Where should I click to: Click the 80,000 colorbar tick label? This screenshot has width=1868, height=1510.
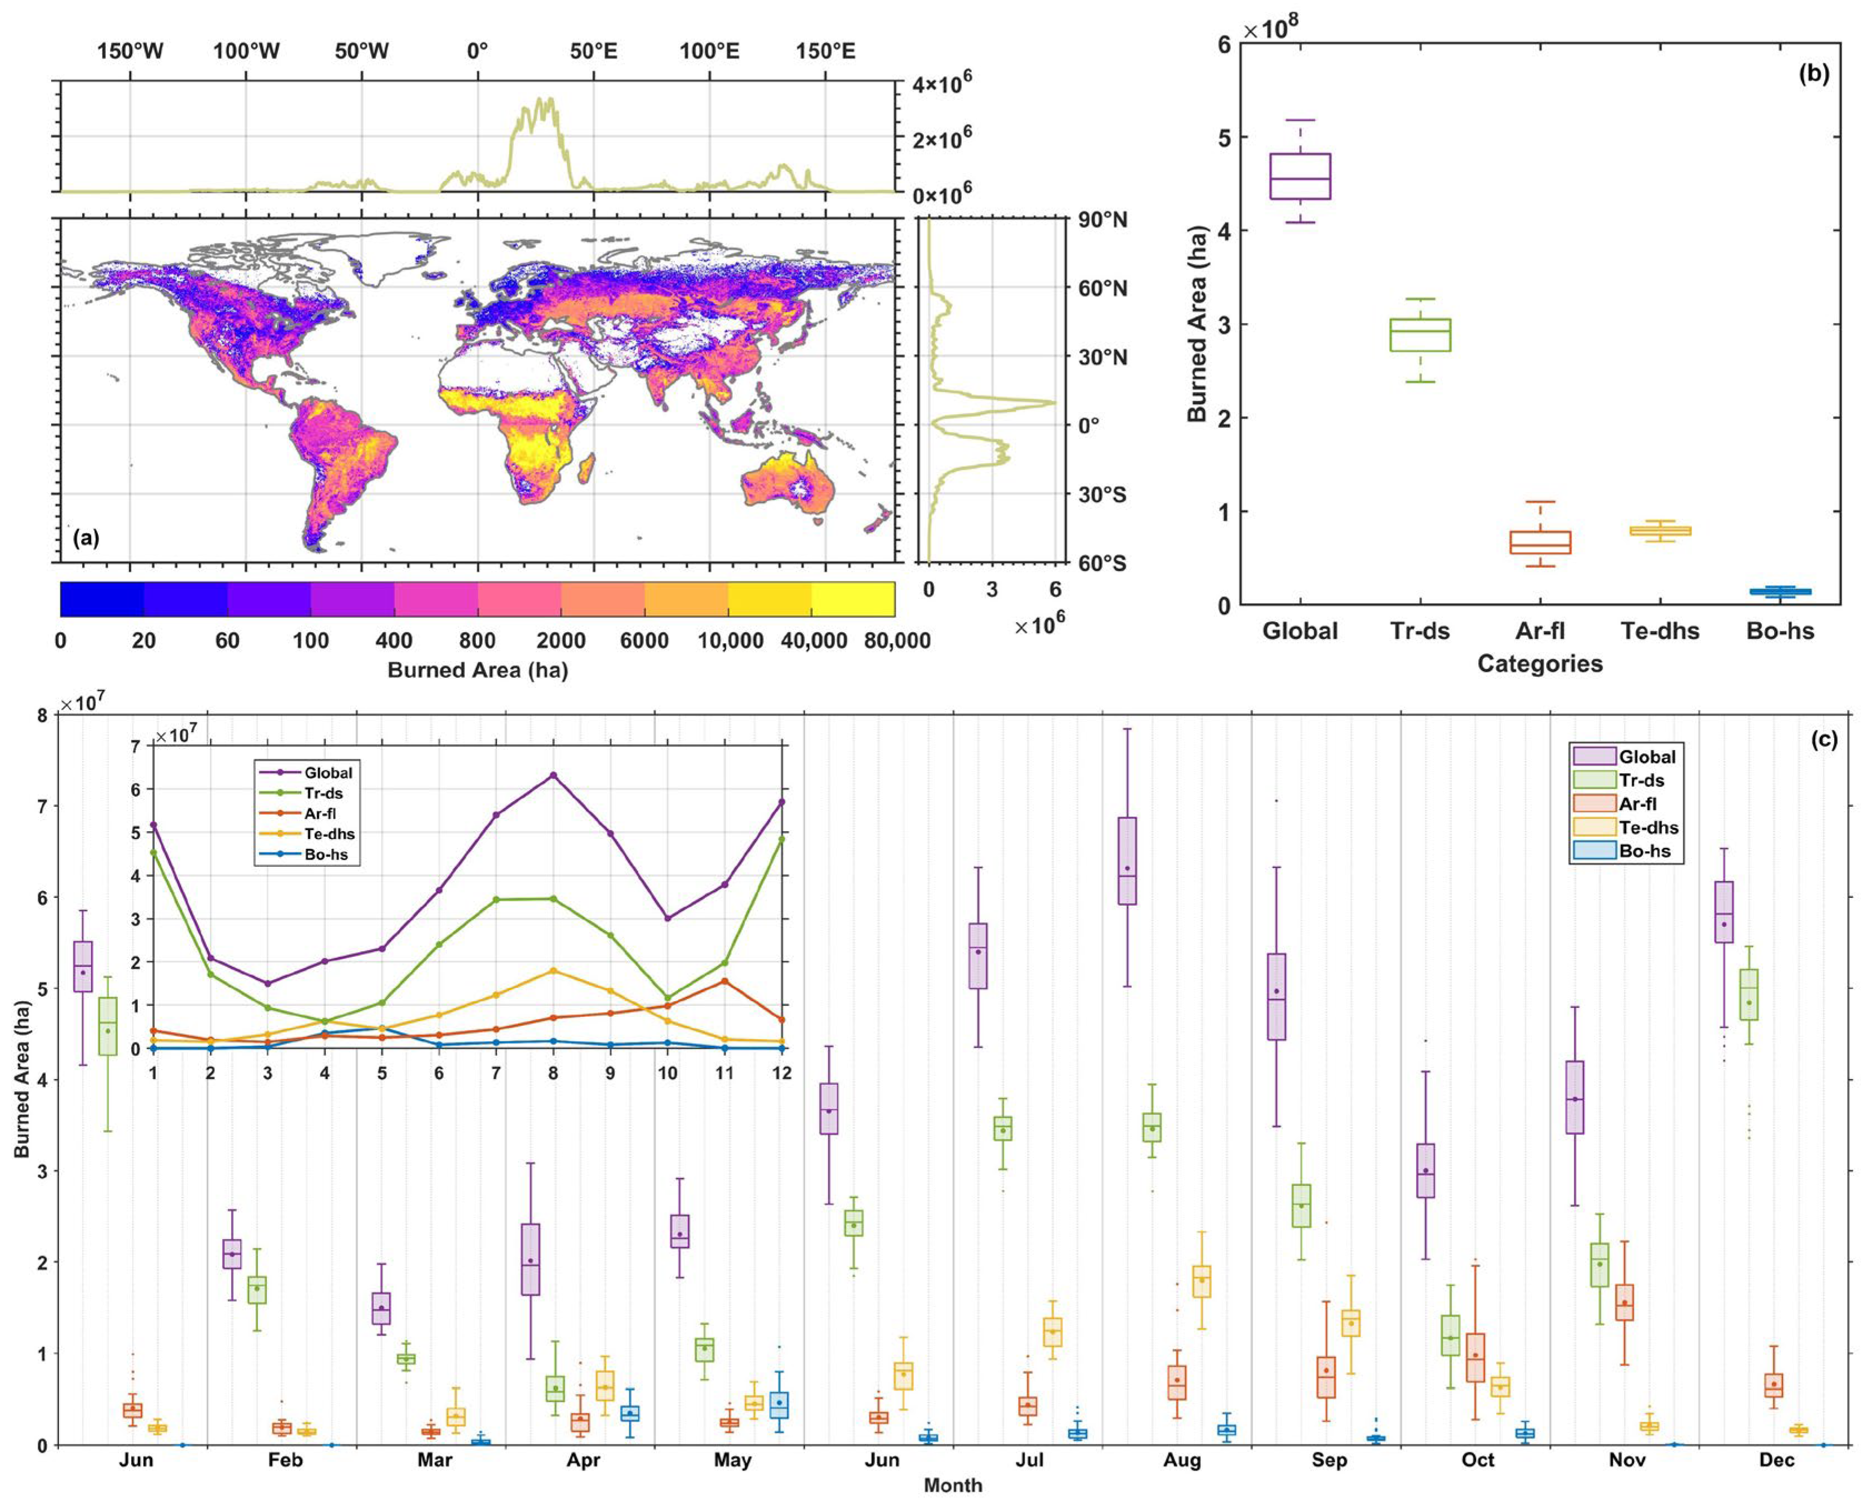tap(897, 641)
